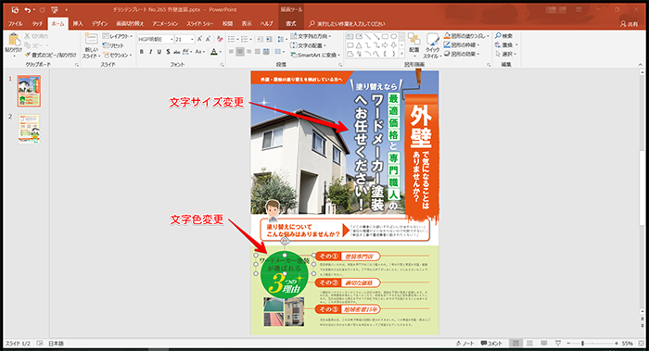Image resolution: width=649 pixels, height=351 pixels.
Task: Open the font name dropdown
Action: click(172, 39)
